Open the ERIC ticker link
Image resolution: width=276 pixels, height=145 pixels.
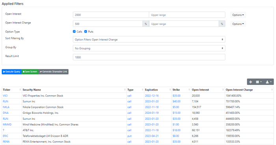(x=6, y=136)
